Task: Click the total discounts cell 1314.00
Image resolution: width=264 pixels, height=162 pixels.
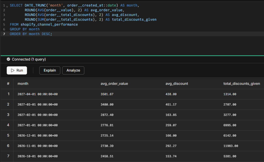Action: pos(230,94)
